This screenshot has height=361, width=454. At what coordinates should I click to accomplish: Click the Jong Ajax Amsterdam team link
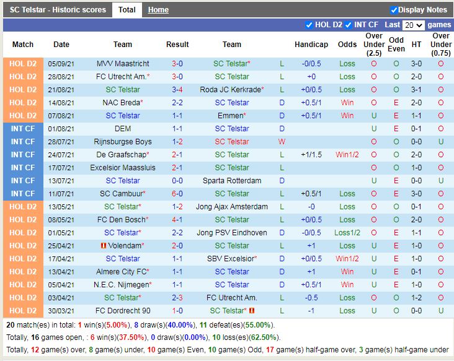click(232, 207)
